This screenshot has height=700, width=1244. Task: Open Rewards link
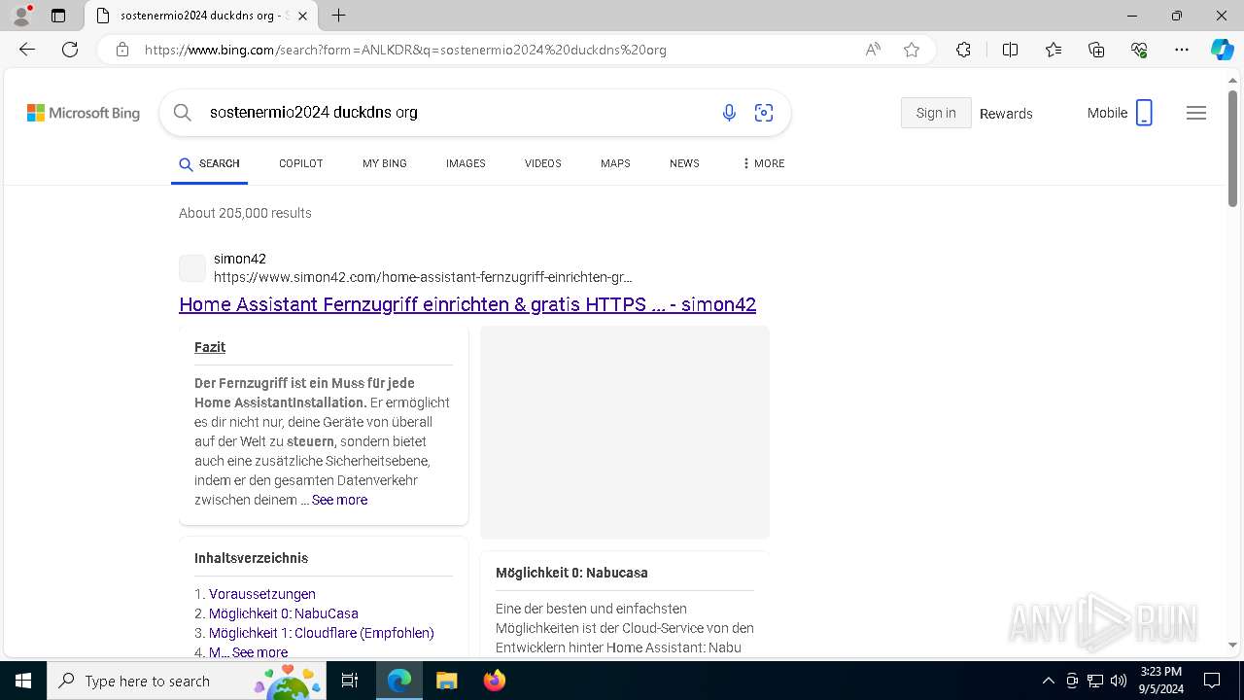pos(1006,114)
